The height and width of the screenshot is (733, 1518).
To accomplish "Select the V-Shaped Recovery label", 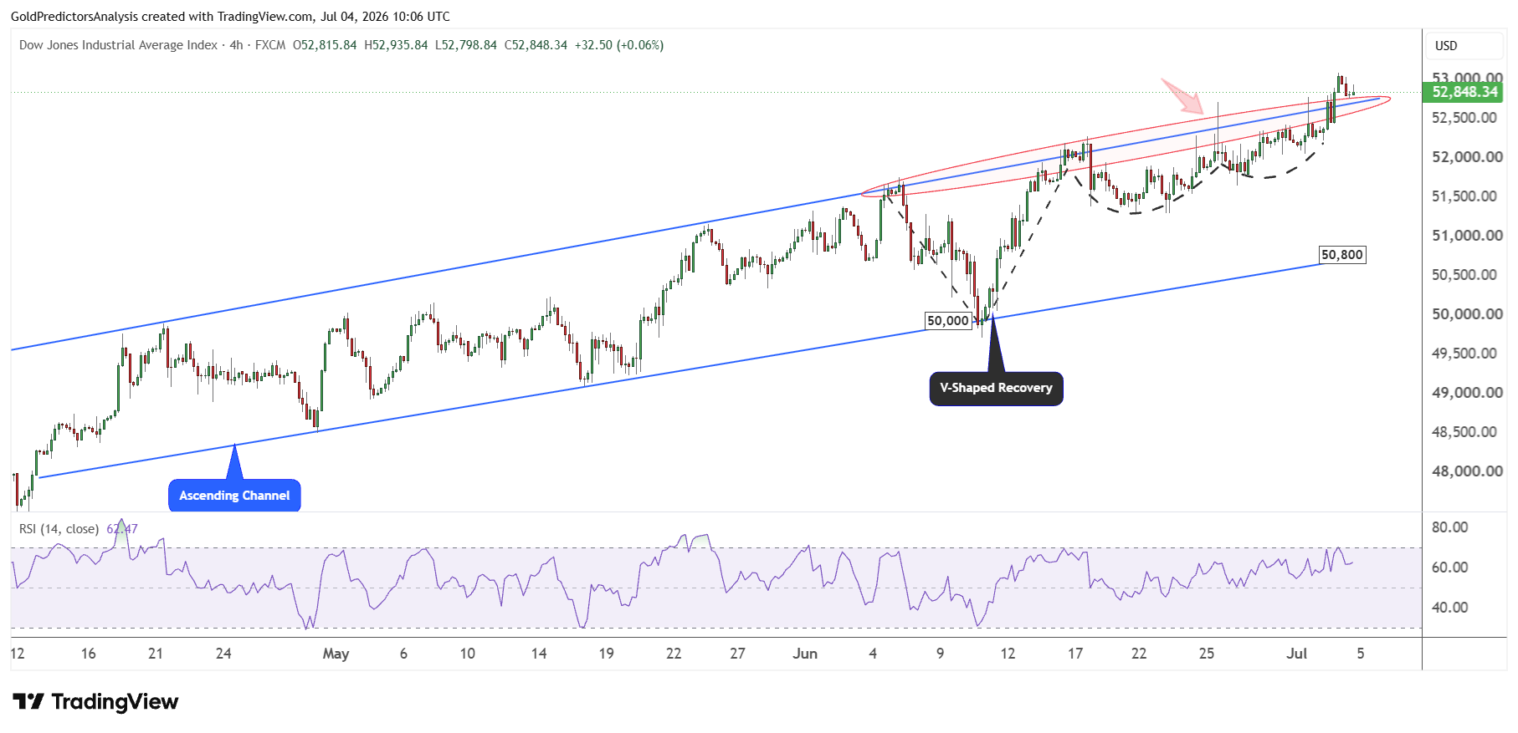I will tap(996, 389).
